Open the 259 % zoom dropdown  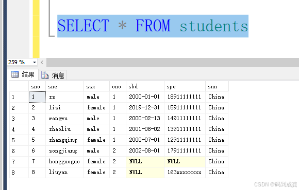click(35, 62)
